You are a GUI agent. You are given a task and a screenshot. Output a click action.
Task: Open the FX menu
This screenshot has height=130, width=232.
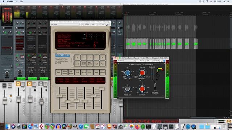pyautogui.click(x=16, y=1)
